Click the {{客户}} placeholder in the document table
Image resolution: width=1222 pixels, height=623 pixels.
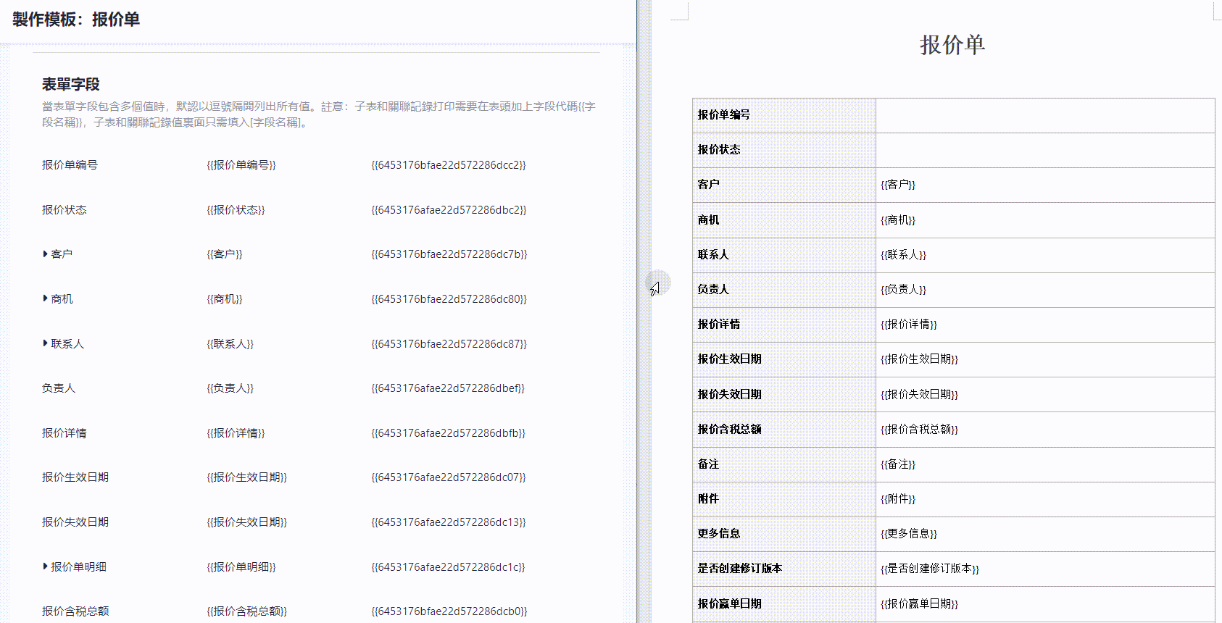[x=898, y=185]
